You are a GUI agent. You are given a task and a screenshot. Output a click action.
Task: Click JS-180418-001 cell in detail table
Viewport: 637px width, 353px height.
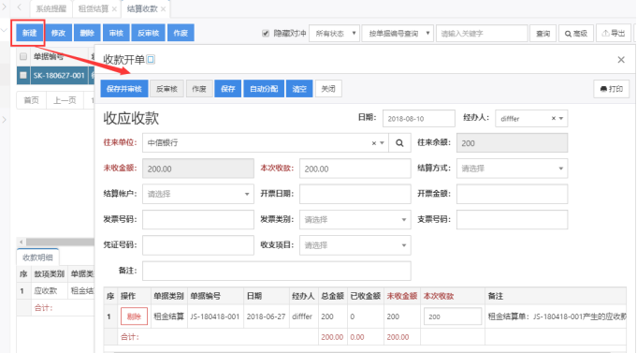pos(215,316)
